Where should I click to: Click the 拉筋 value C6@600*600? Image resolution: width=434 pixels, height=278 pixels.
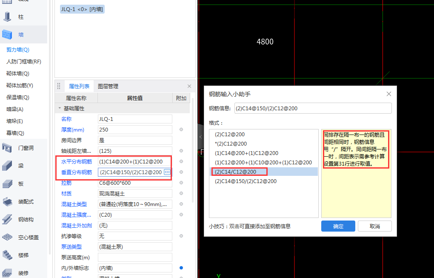135,183
